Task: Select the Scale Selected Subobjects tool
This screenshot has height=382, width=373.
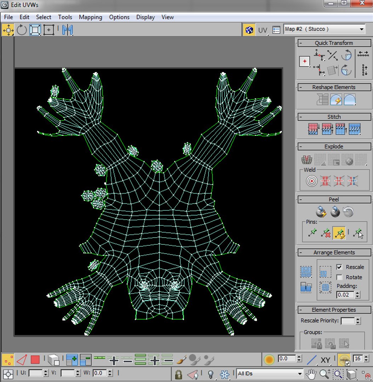Action: click(35, 30)
